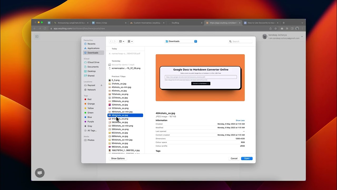This screenshot has height=190, width=337.
Task: Reload the browser page
Action: (x=45, y=28)
